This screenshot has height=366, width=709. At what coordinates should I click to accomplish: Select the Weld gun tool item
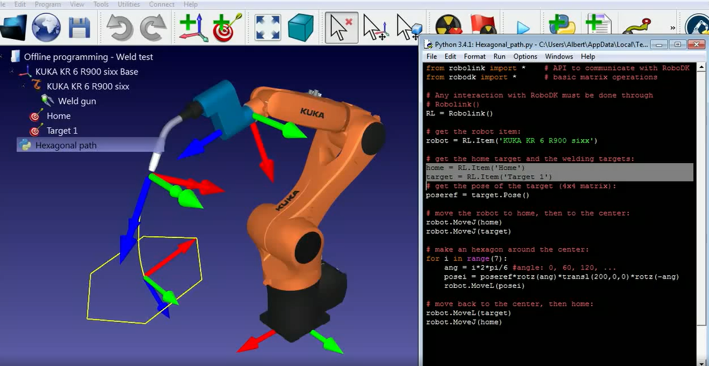(x=76, y=101)
